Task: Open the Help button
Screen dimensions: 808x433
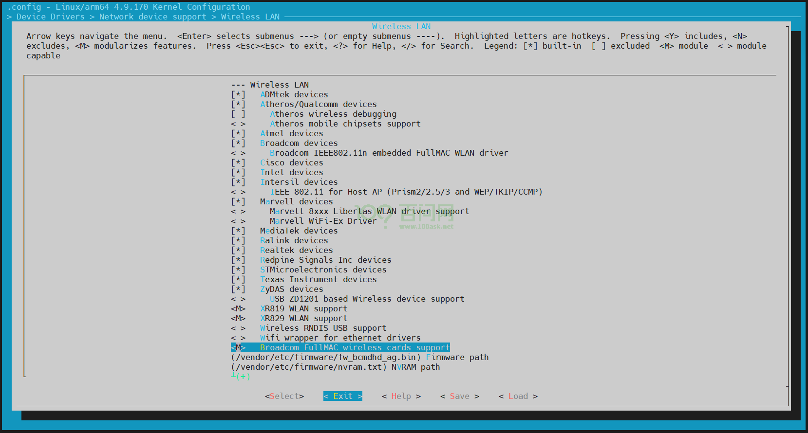Action: [401, 396]
